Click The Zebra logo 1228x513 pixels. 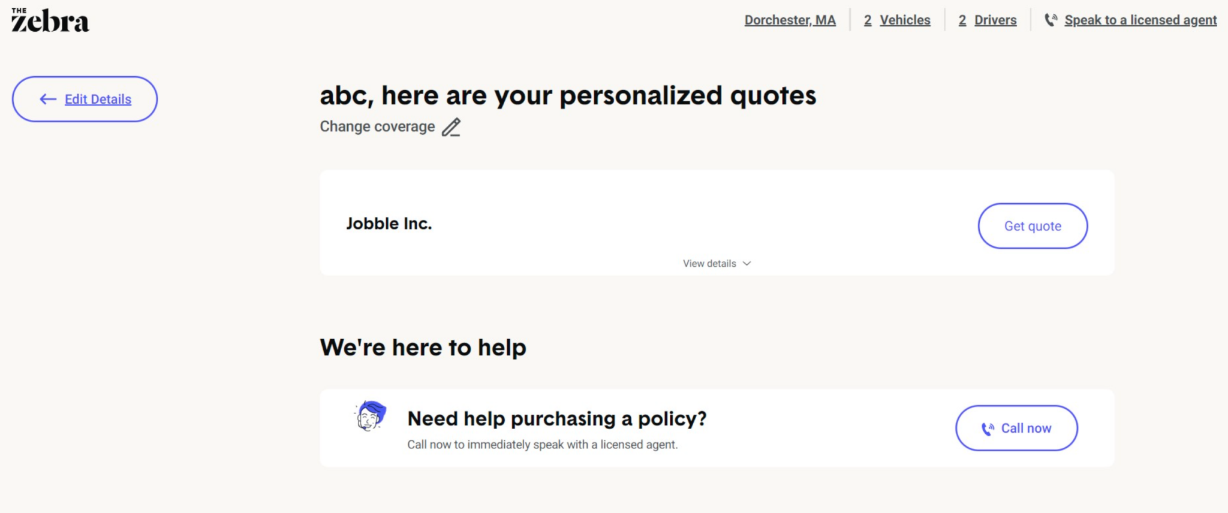click(x=50, y=20)
